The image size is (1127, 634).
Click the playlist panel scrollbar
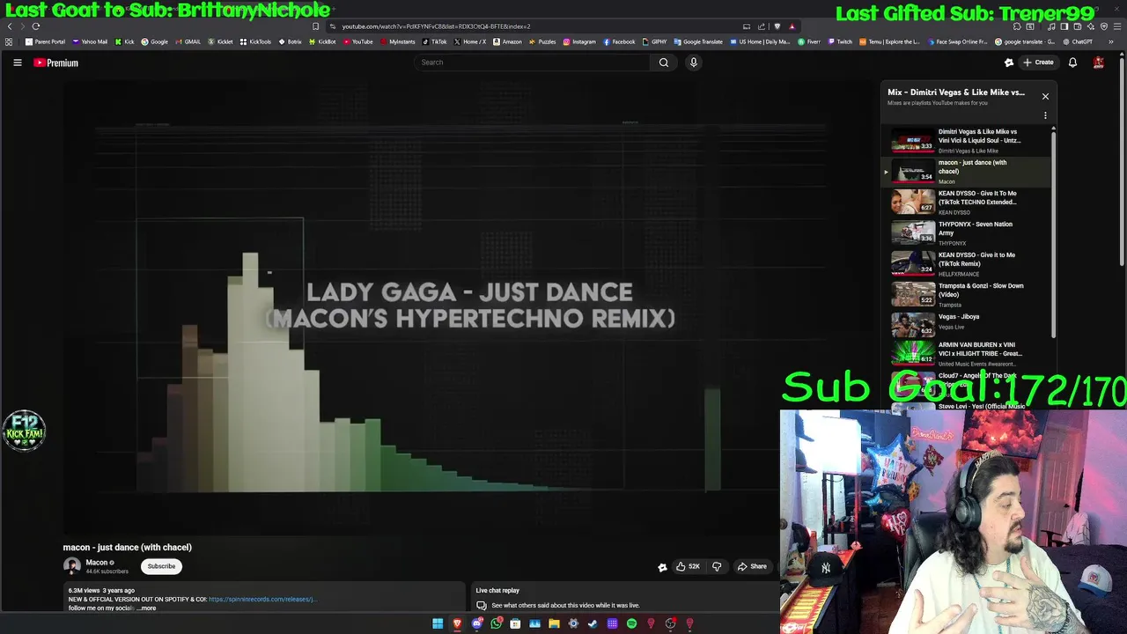pos(1053,233)
